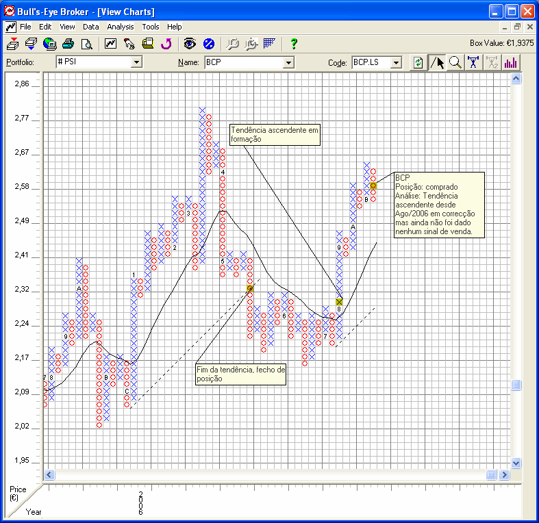Open the Name dropdown showing BCP

[288, 62]
